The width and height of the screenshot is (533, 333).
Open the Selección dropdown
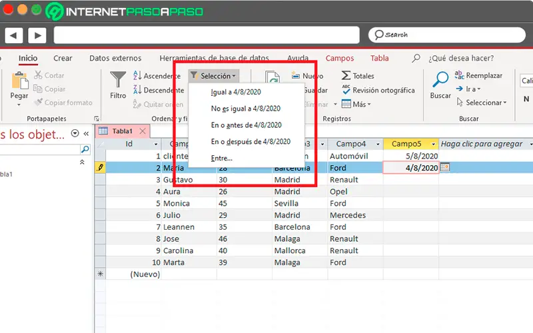(214, 76)
